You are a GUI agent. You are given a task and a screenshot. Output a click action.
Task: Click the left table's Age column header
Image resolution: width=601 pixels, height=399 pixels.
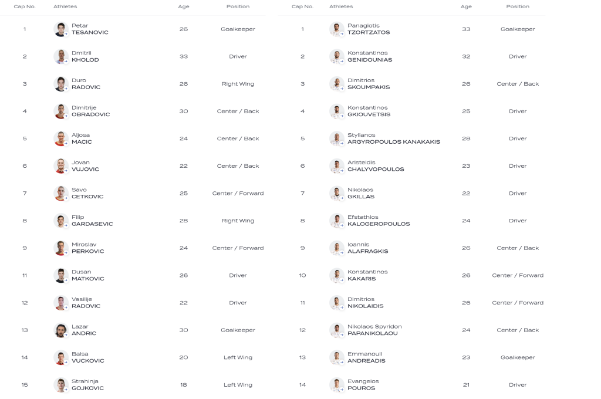tap(184, 6)
